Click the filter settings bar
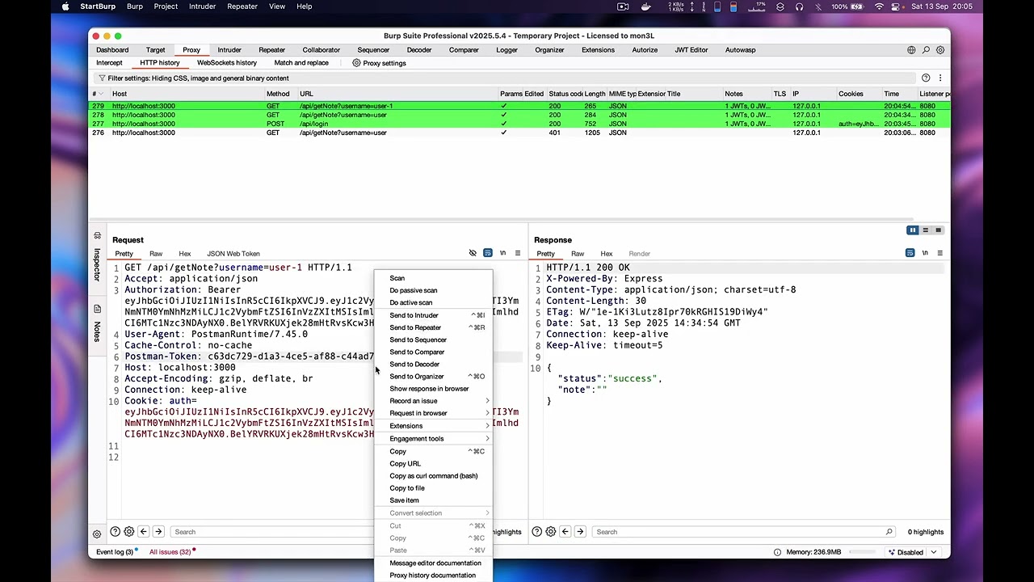 [507, 78]
